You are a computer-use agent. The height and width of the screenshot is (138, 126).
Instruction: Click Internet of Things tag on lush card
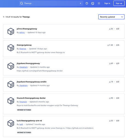(x=24, y=132)
